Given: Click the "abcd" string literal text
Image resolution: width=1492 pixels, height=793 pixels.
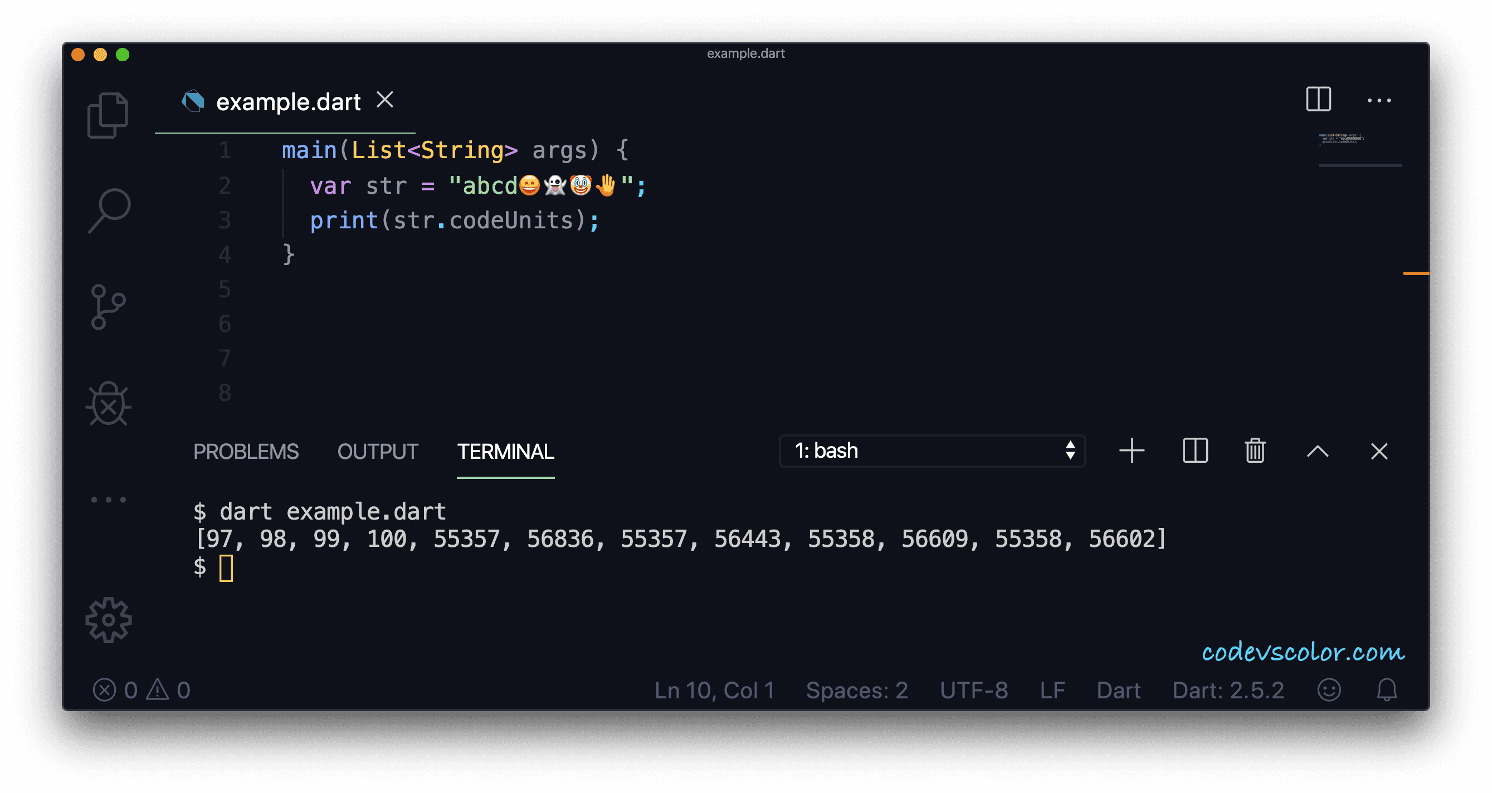Looking at the screenshot, I should (x=490, y=186).
